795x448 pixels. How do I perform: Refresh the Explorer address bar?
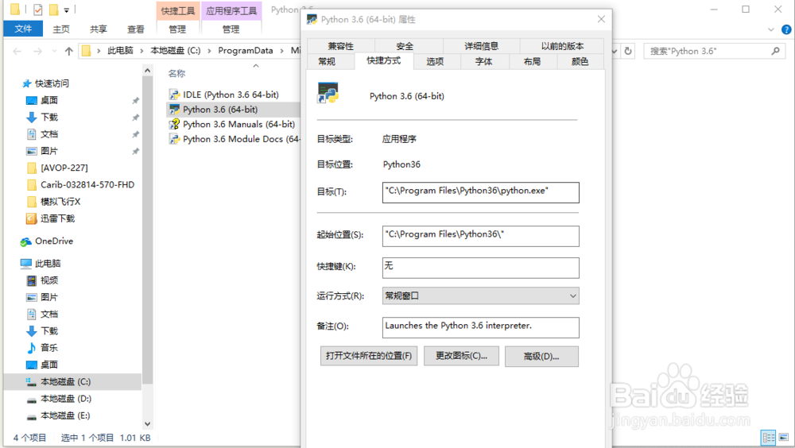[x=628, y=51]
